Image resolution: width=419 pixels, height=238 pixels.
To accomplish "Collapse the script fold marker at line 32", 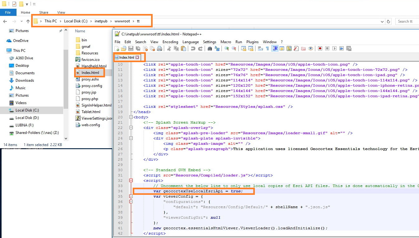I will (x=131, y=181).
